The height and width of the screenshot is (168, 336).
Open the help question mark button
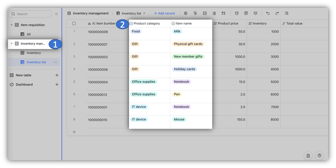coord(319,155)
